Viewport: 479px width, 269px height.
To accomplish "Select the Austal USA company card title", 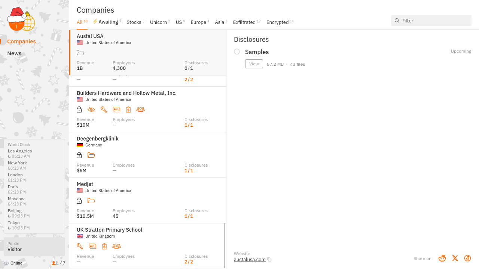I will 90,36.
